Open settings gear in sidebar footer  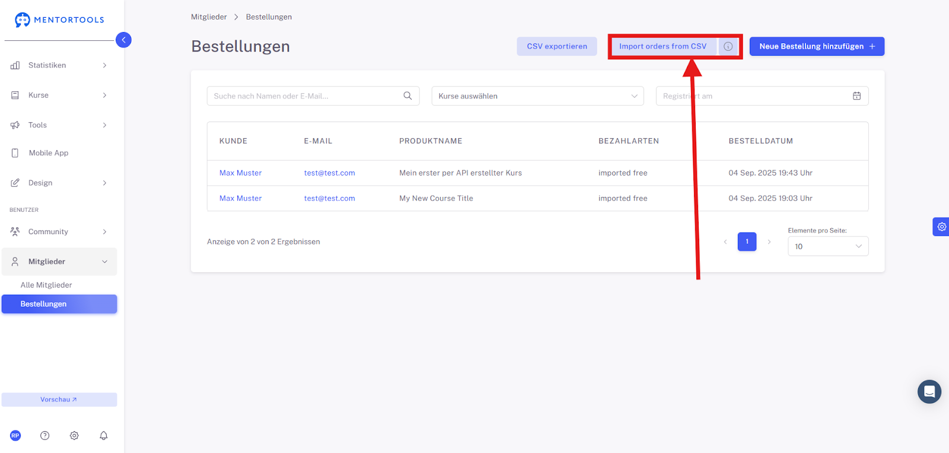tap(74, 435)
